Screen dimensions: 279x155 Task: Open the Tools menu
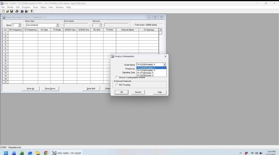pyautogui.click(x=35, y=7)
